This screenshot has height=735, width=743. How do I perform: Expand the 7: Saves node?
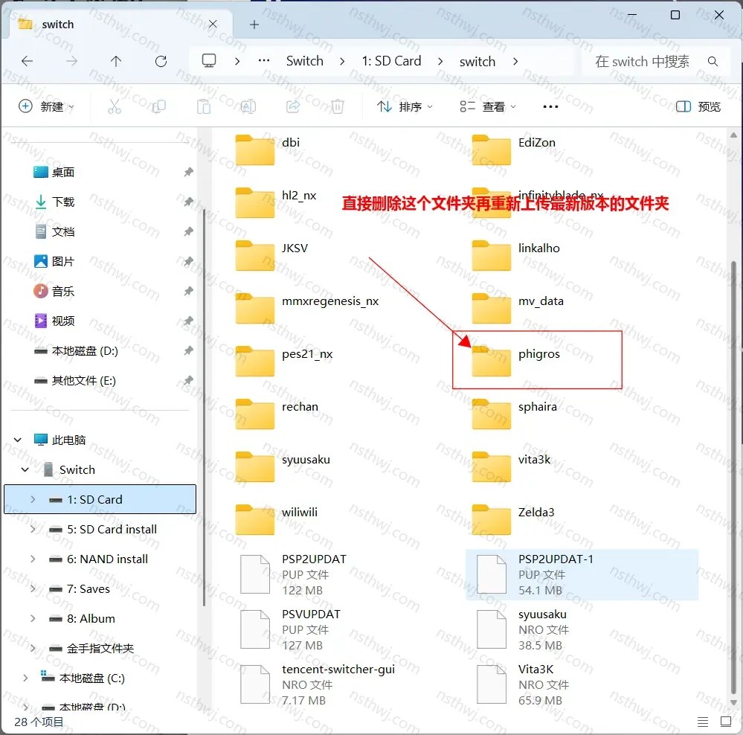(33, 589)
